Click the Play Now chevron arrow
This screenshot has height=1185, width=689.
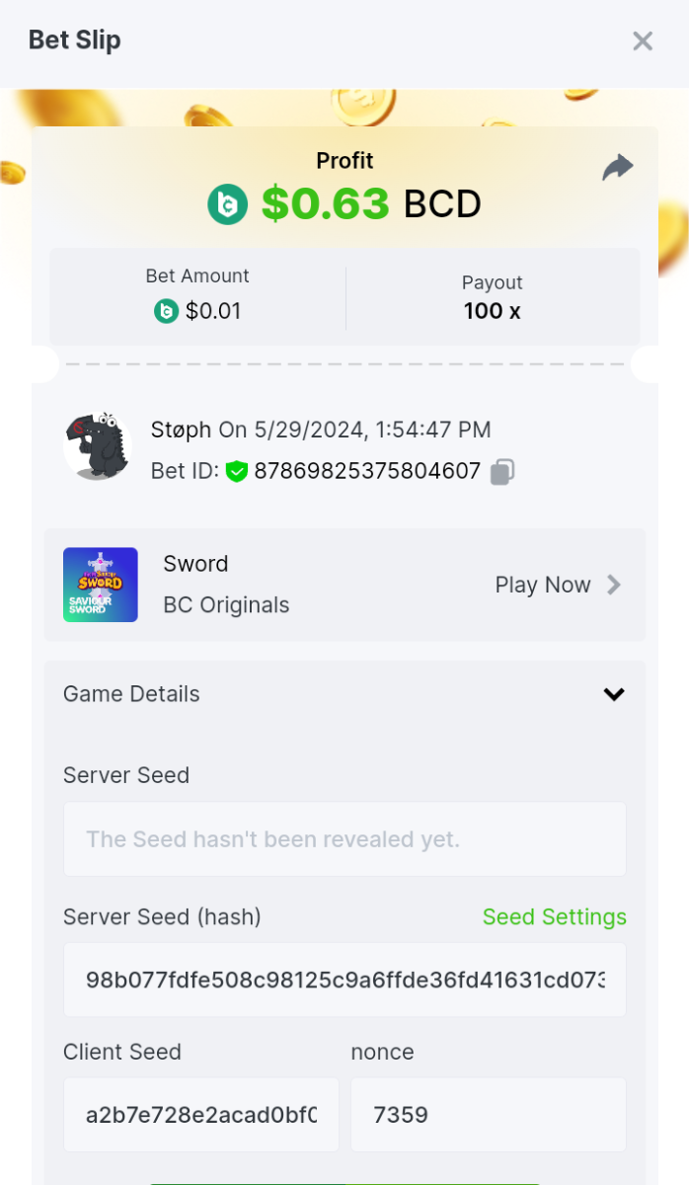(614, 585)
